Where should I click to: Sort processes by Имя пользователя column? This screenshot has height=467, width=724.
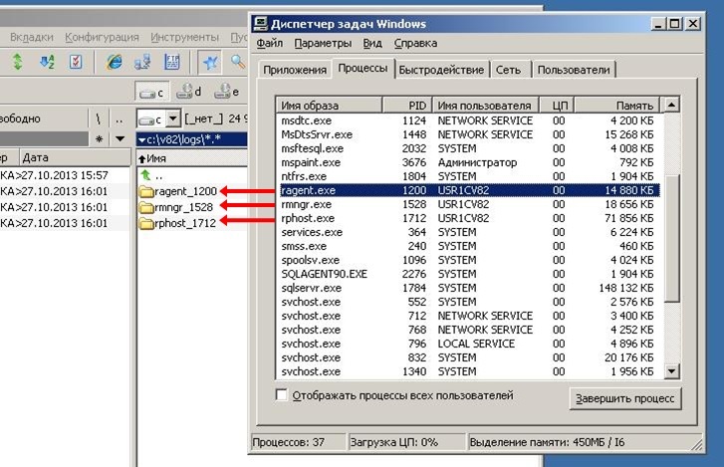(486, 106)
